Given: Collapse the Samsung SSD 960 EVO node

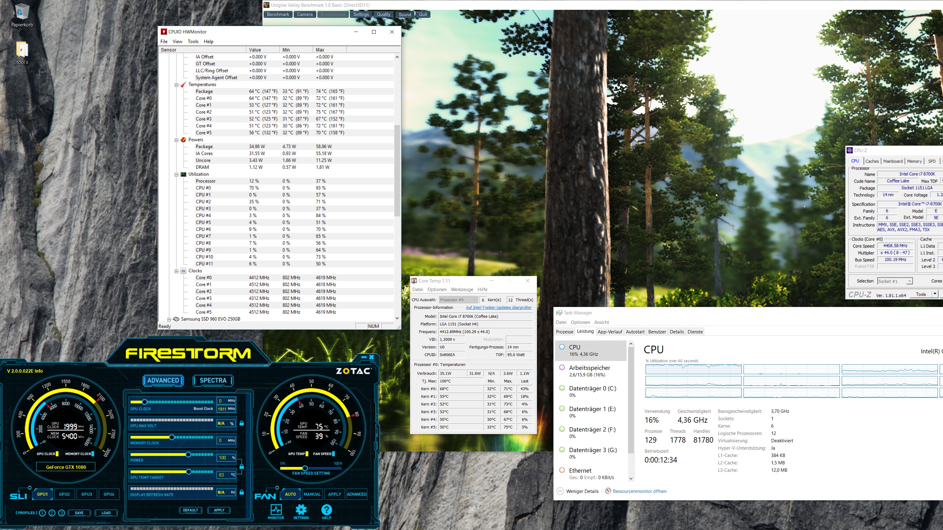Looking at the screenshot, I should click(169, 319).
